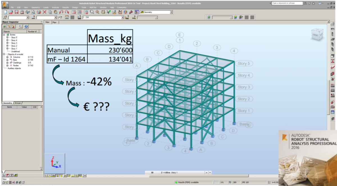Open the Help globe icon in Object Inspector
This screenshot has width=337, height=186.
tap(26, 27)
